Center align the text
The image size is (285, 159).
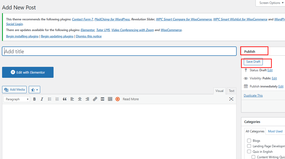point(80,99)
